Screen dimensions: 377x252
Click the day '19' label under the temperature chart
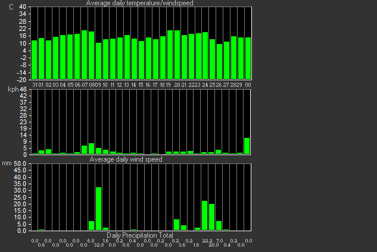pos(168,85)
